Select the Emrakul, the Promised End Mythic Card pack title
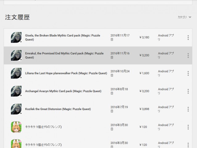The height and width of the screenshot is (148, 197). click(x=64, y=55)
